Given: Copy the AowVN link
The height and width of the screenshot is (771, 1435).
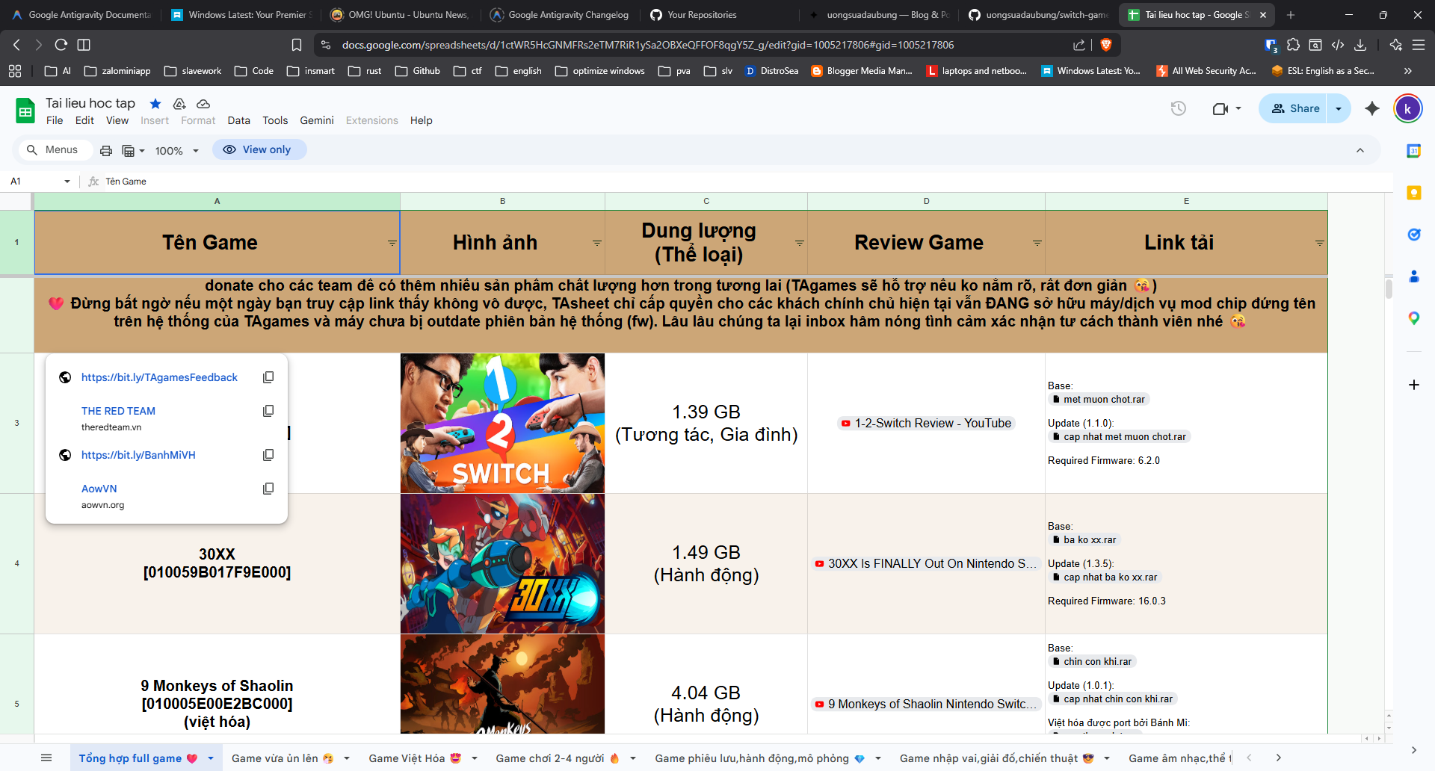Looking at the screenshot, I should pyautogui.click(x=268, y=489).
